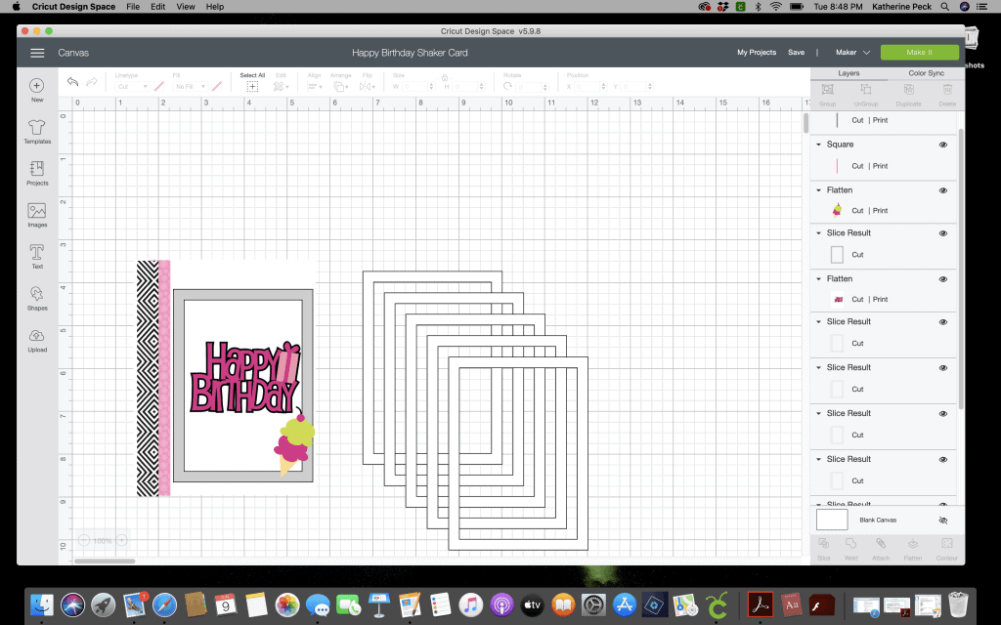Open macOS Spotlight search
Viewport: 1001px width, 625px height.
[945, 7]
